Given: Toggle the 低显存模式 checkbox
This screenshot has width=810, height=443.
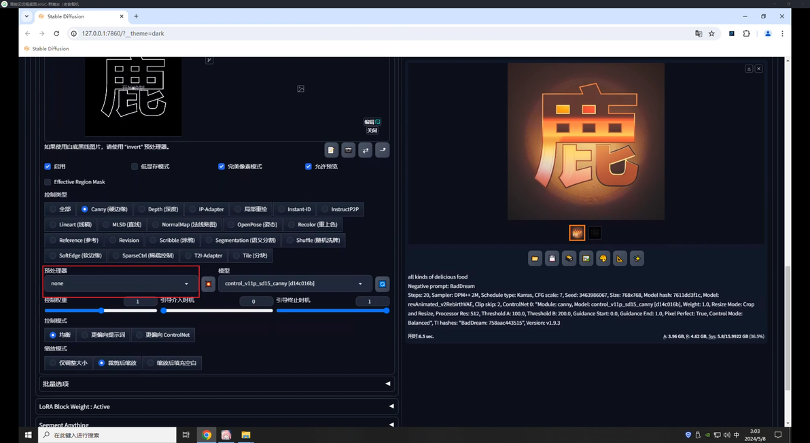Looking at the screenshot, I should click(135, 166).
